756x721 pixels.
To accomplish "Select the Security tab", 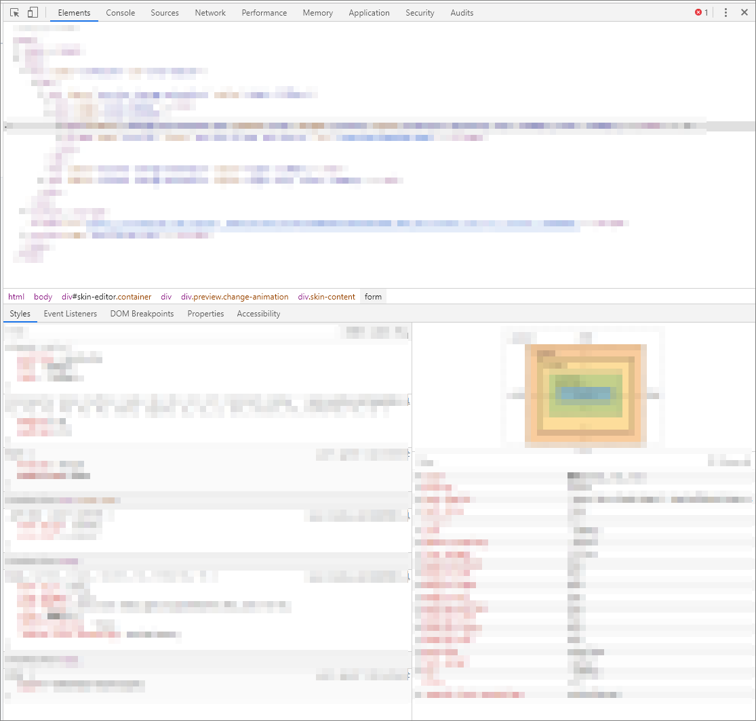I will [x=420, y=13].
